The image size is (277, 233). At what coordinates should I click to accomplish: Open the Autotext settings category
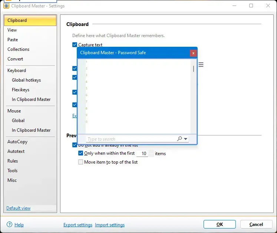coord(30,151)
